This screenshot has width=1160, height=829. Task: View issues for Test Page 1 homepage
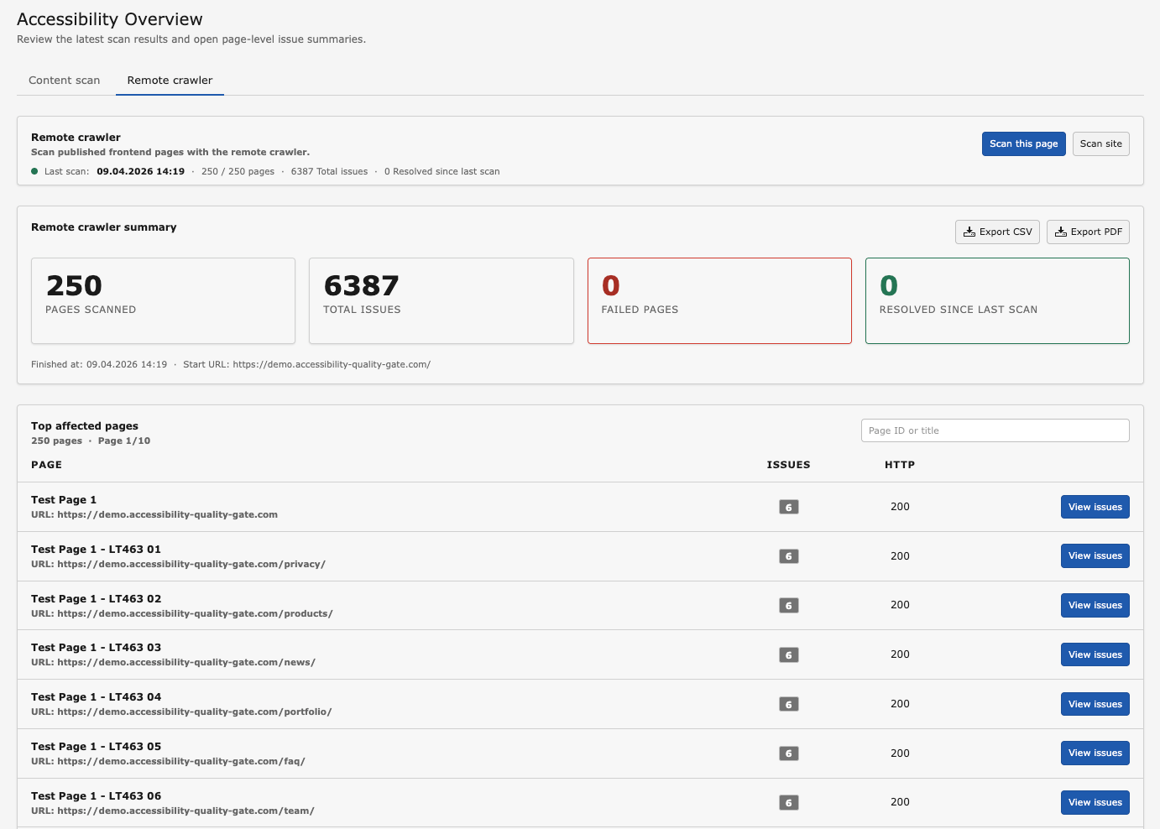pyautogui.click(x=1095, y=507)
